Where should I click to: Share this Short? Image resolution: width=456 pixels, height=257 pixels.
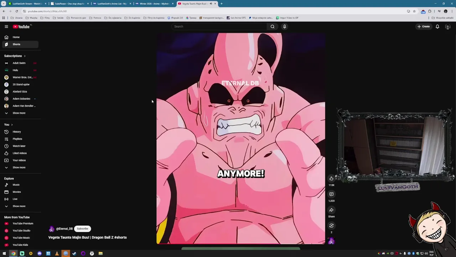[331, 210]
